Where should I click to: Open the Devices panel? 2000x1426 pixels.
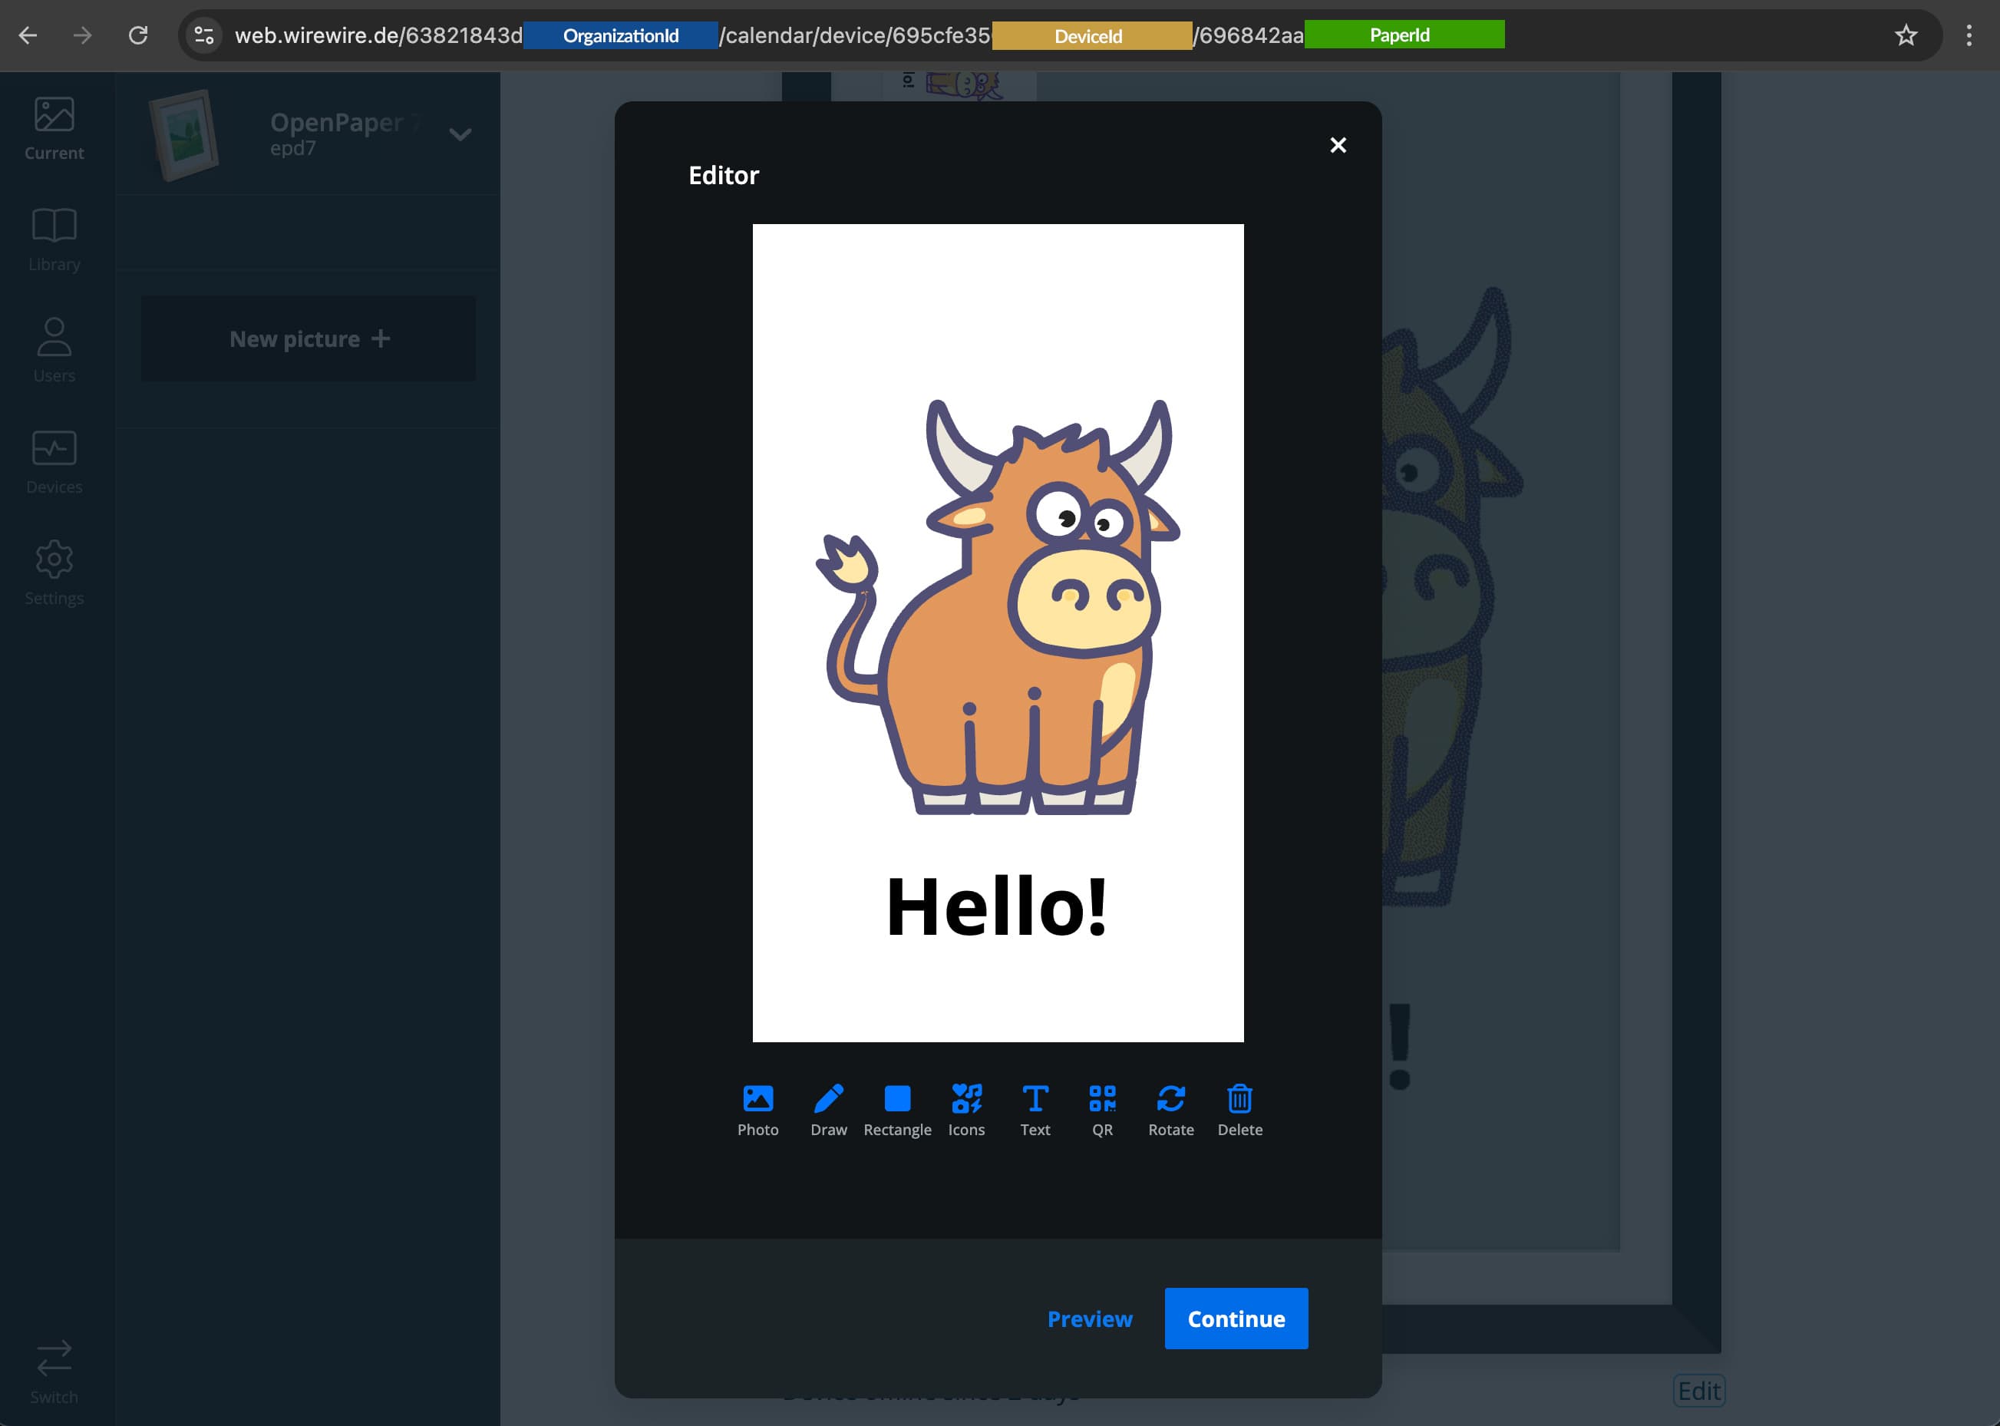pyautogui.click(x=54, y=461)
